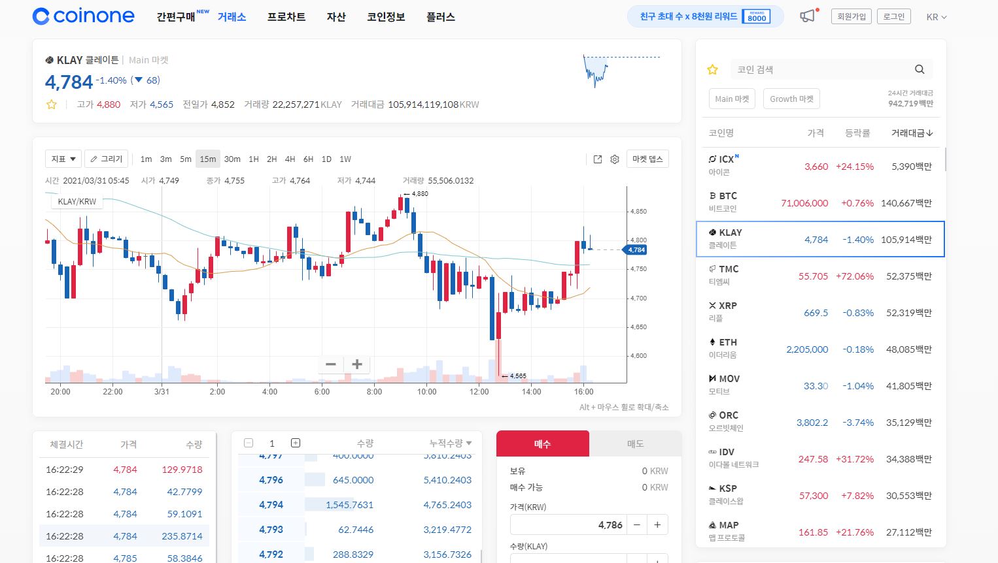Select the 1H chart interval

tap(254, 159)
